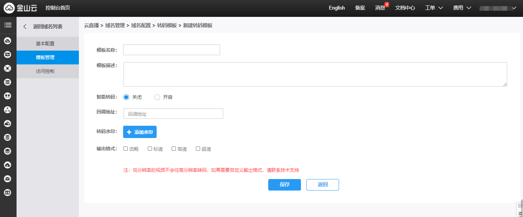Select the 关闭 radio for 智能转码
This screenshot has height=217, width=523.
126,97
